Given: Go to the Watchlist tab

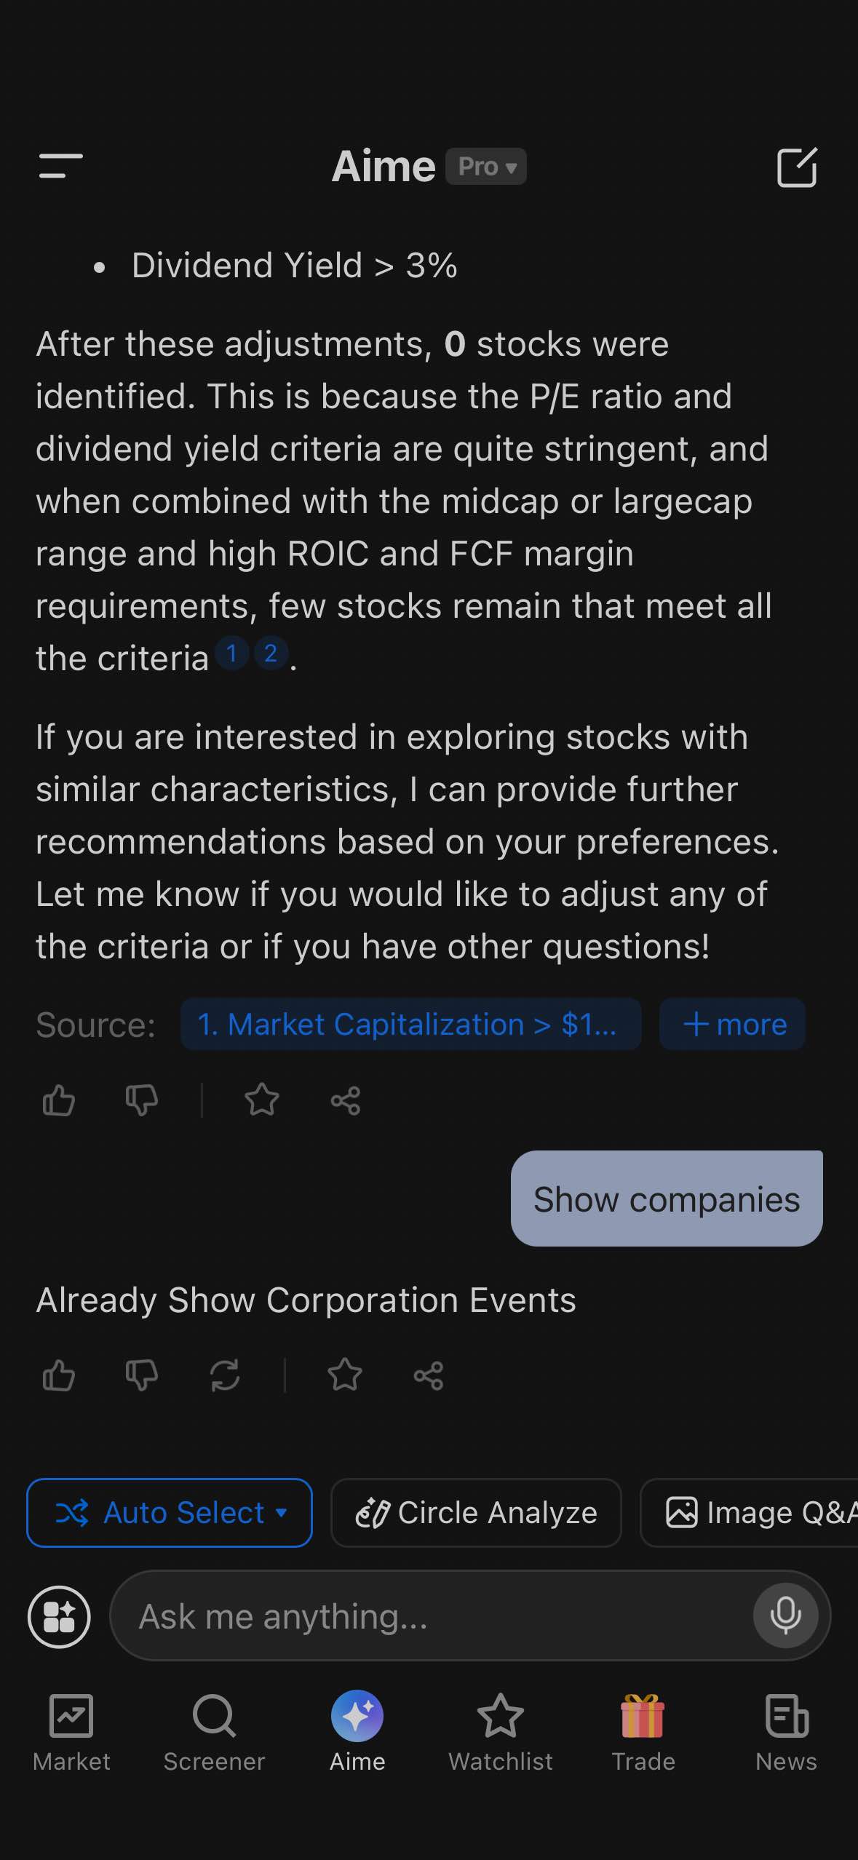Looking at the screenshot, I should [x=501, y=1732].
